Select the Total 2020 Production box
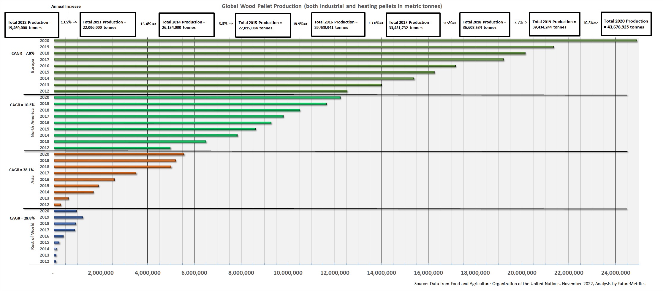 click(x=626, y=24)
